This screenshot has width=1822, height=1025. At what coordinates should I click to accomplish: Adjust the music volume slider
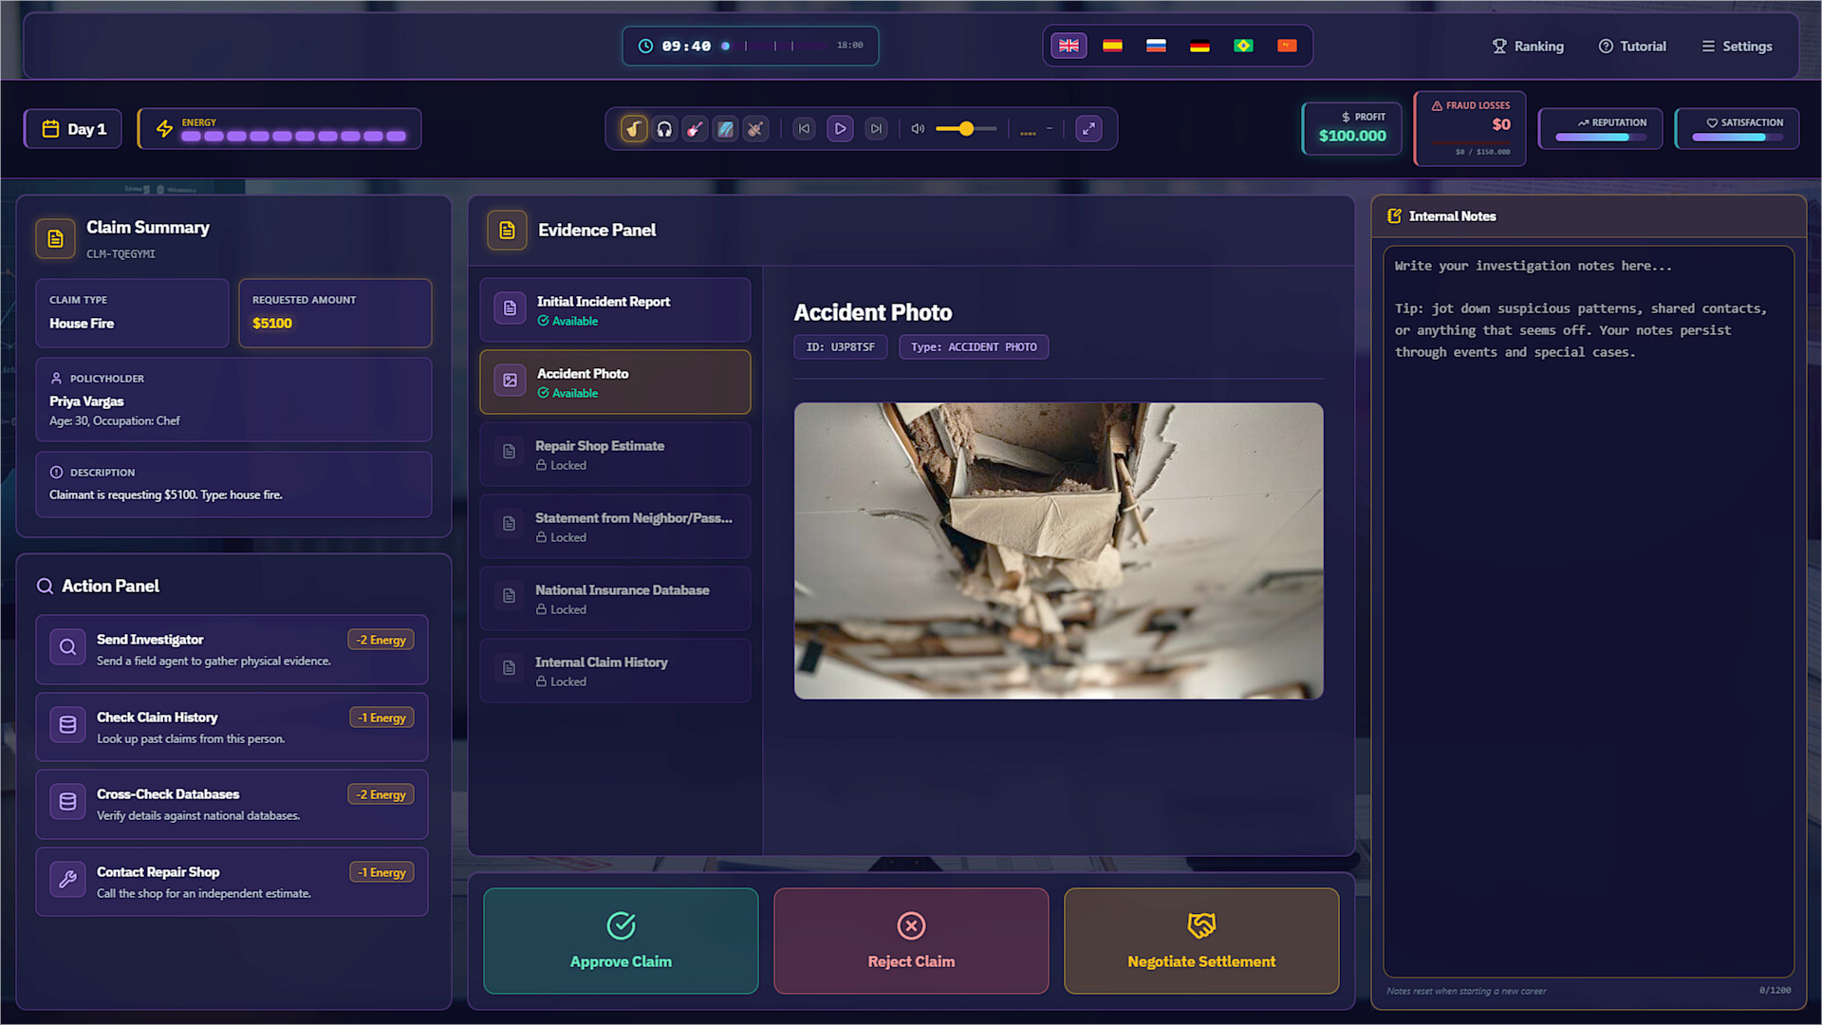(966, 129)
